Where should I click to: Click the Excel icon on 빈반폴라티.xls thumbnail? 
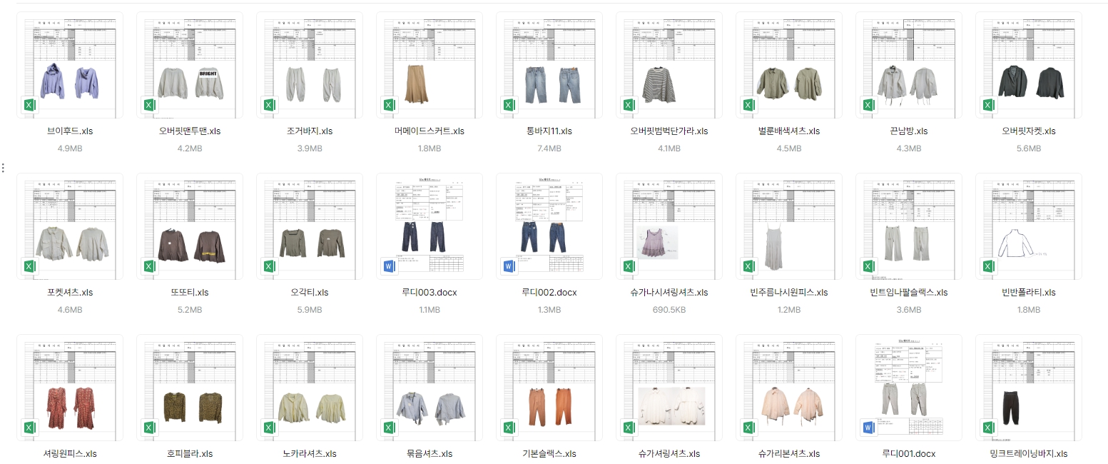[988, 267]
